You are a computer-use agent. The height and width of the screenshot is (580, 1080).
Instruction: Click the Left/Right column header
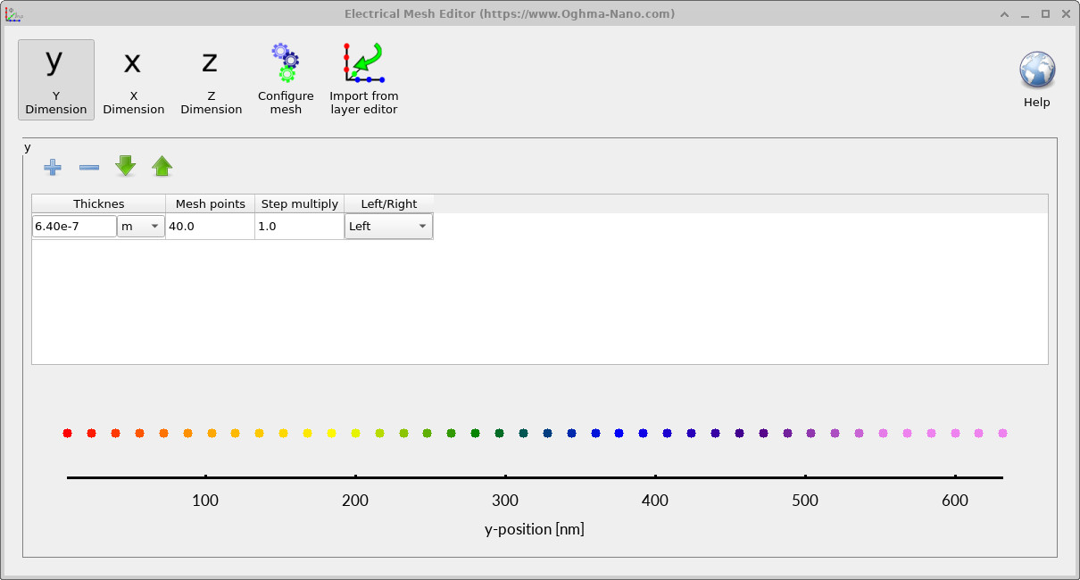point(389,203)
